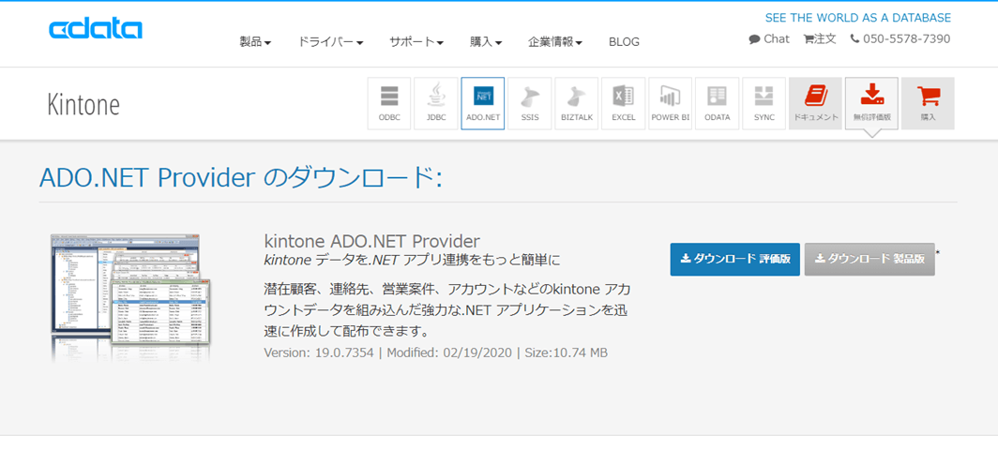Image resolution: width=998 pixels, height=450 pixels.
Task: Choose the SSIS component icon
Action: [x=530, y=103]
